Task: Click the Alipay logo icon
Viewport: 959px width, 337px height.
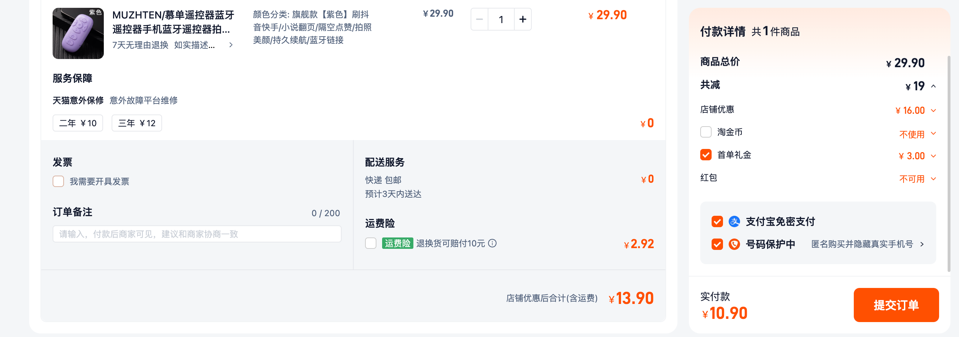Action: tap(734, 221)
